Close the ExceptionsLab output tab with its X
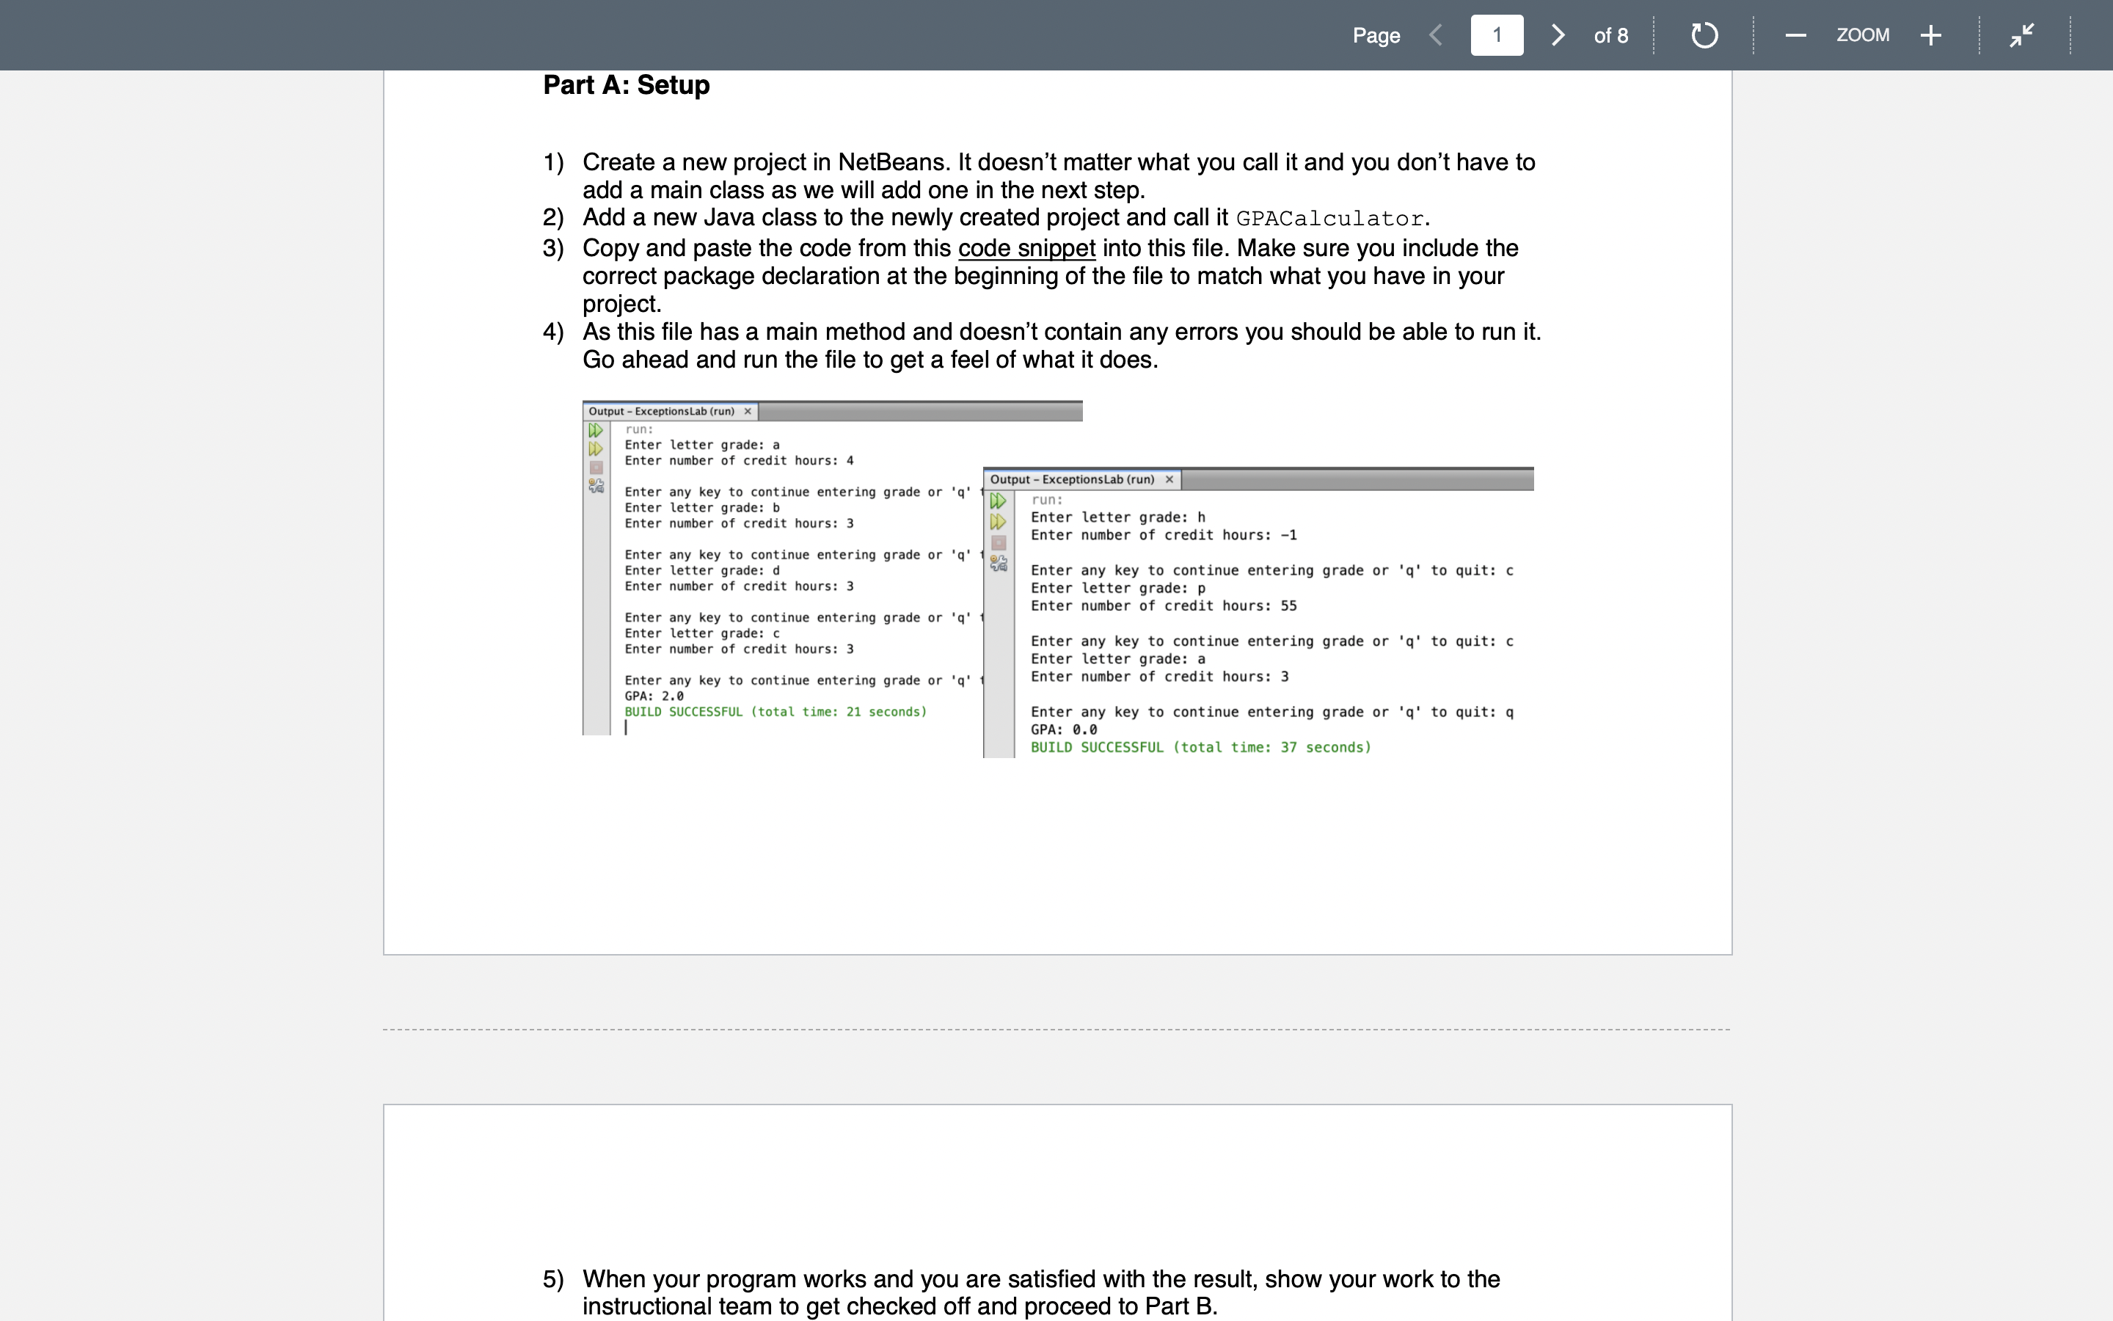The image size is (2113, 1321). 748,411
